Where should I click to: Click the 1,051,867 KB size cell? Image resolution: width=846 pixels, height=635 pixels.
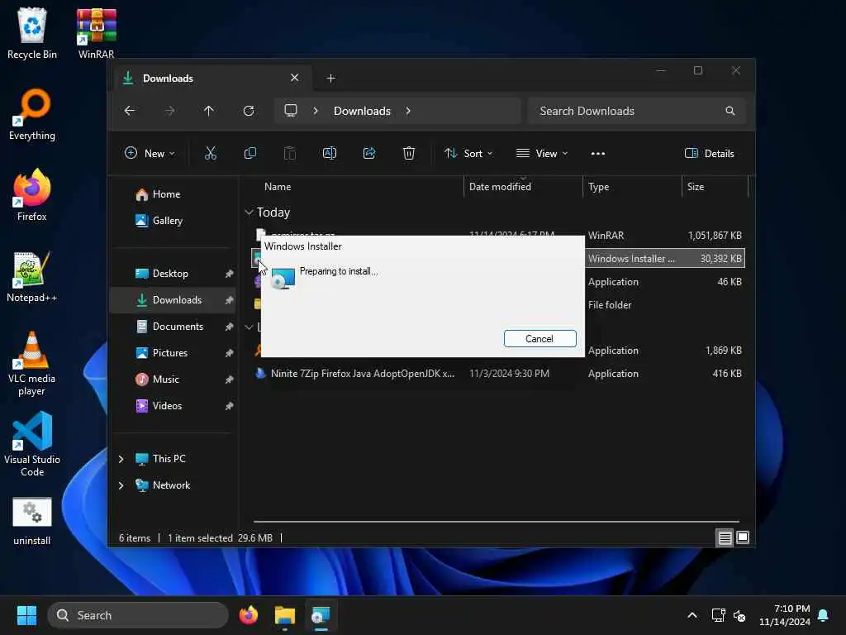pos(715,235)
